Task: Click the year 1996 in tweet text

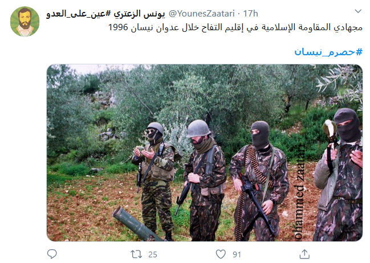Action: point(118,27)
